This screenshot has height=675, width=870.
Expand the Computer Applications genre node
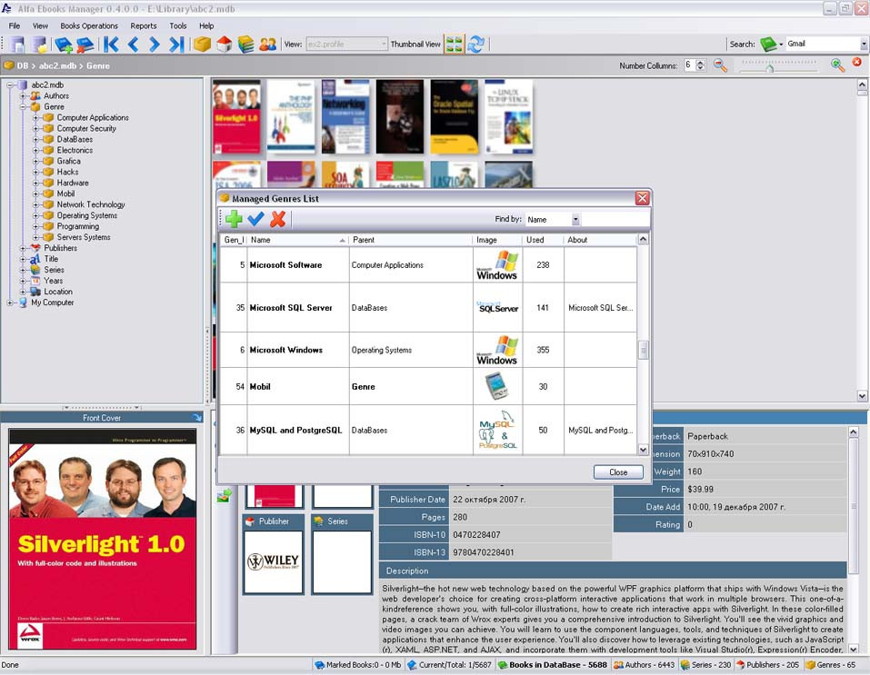35,117
